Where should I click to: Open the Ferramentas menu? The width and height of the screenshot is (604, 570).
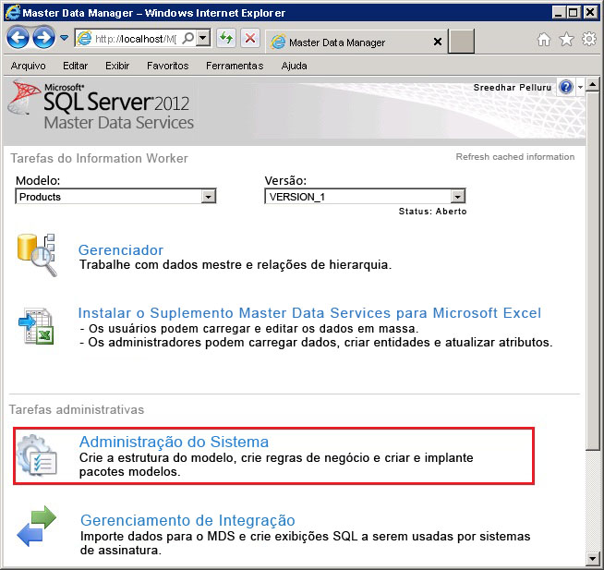tap(234, 66)
